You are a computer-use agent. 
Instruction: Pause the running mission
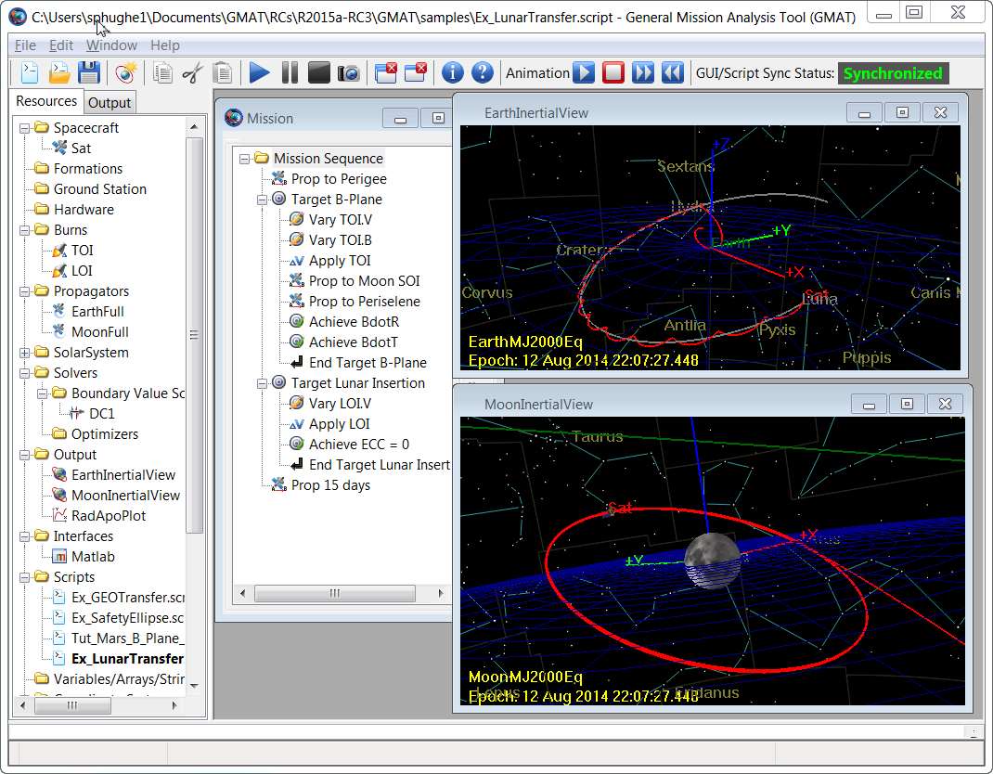(289, 72)
